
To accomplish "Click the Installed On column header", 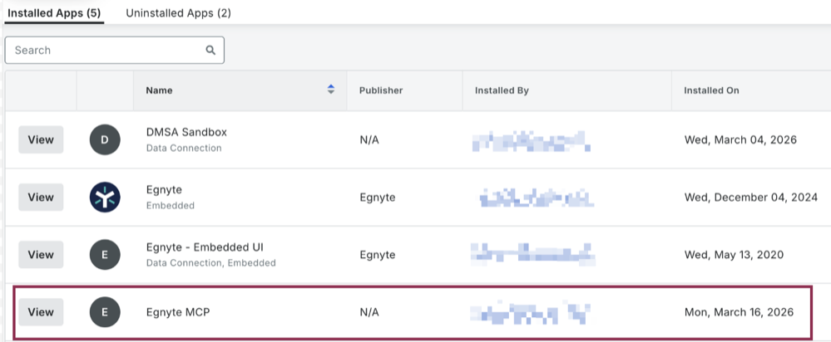I will pyautogui.click(x=711, y=90).
